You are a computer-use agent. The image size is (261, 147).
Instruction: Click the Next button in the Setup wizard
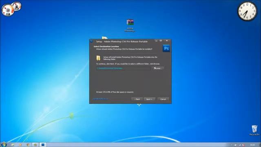tap(149, 99)
